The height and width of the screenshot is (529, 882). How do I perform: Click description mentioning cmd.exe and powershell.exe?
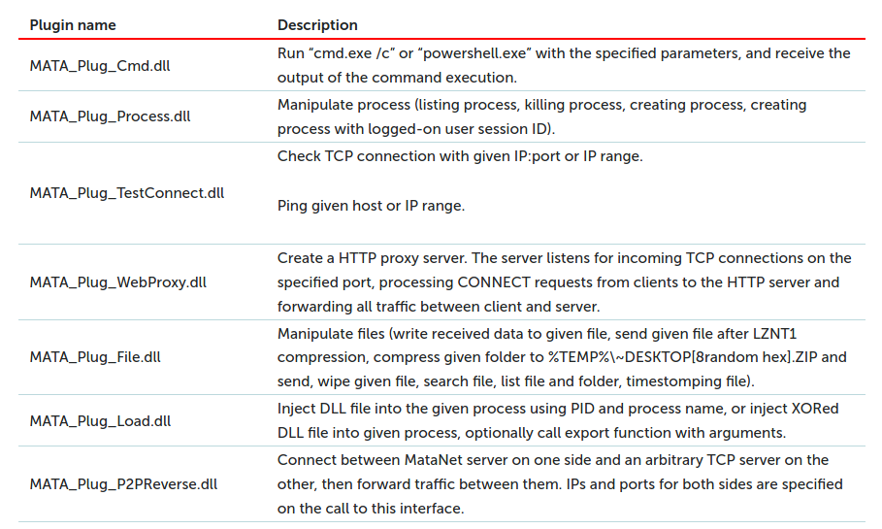(x=564, y=65)
